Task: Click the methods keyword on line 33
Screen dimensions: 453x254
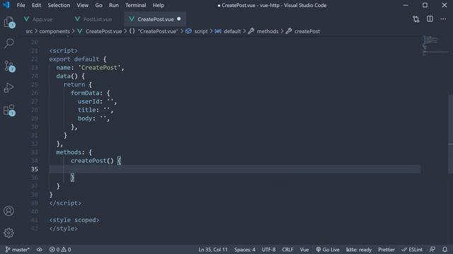Action: click(69, 152)
